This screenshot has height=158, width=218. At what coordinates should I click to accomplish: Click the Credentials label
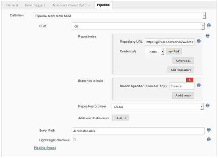point(128,51)
